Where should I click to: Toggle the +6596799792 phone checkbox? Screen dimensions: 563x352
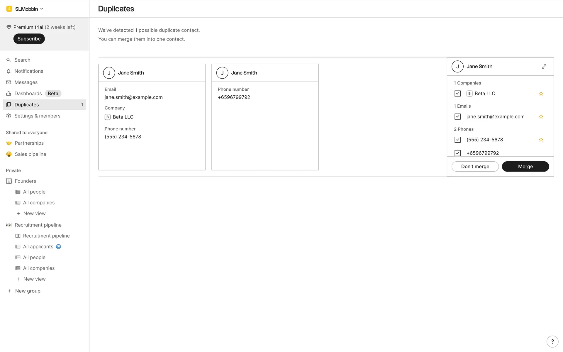point(457,153)
